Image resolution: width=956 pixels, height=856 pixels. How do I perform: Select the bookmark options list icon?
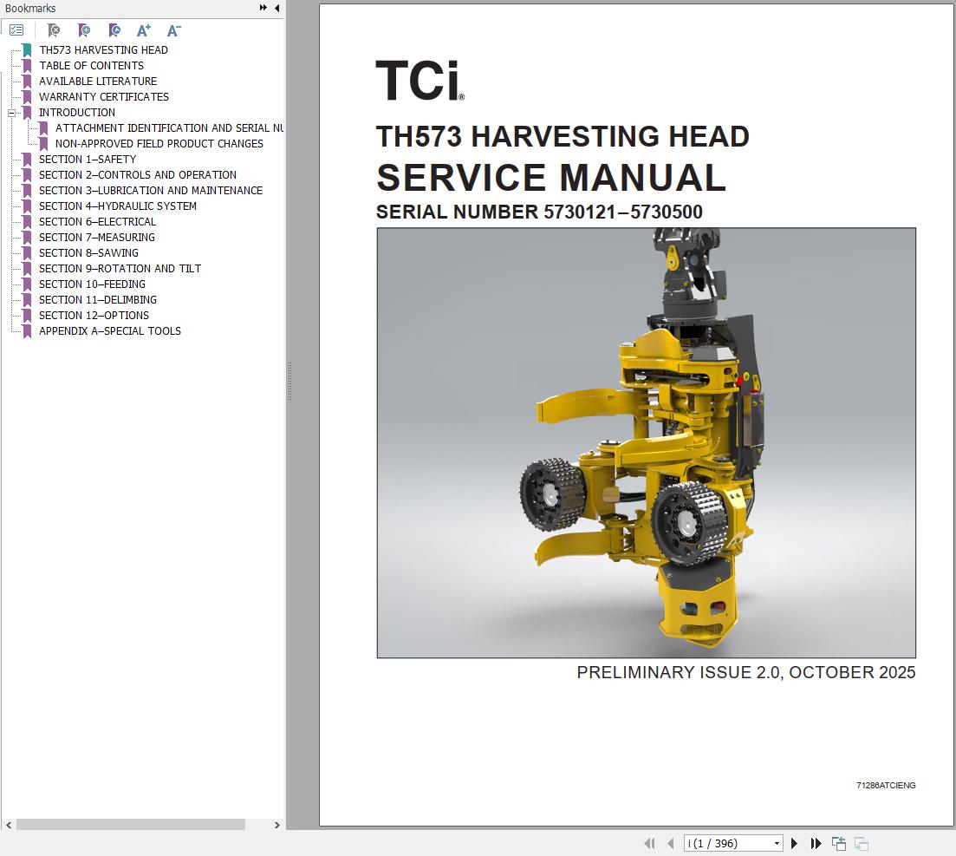[16, 29]
